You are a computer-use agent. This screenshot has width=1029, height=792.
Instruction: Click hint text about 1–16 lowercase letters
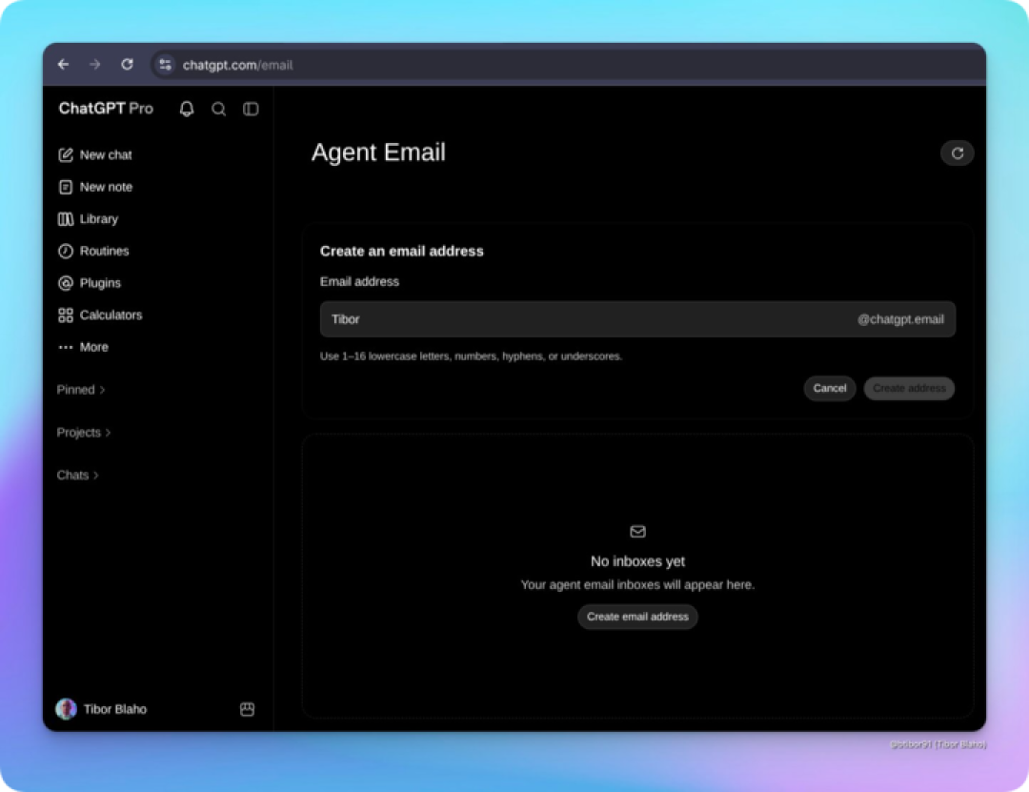(472, 355)
